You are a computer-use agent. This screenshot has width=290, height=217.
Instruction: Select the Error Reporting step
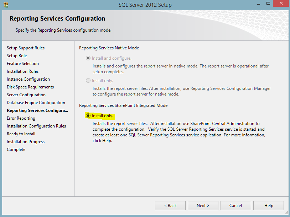click(21, 118)
